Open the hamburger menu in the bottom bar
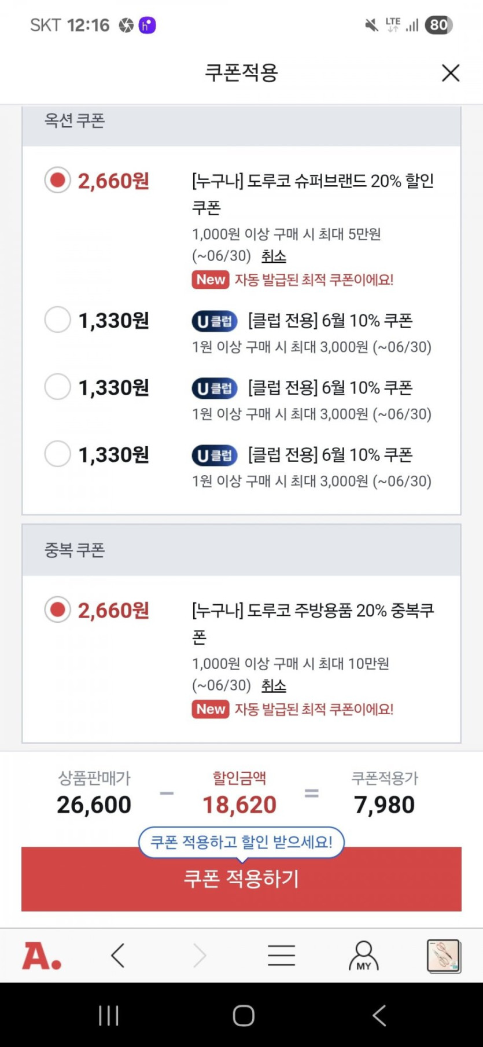Viewport: 483px width, 1047px height. 281,956
